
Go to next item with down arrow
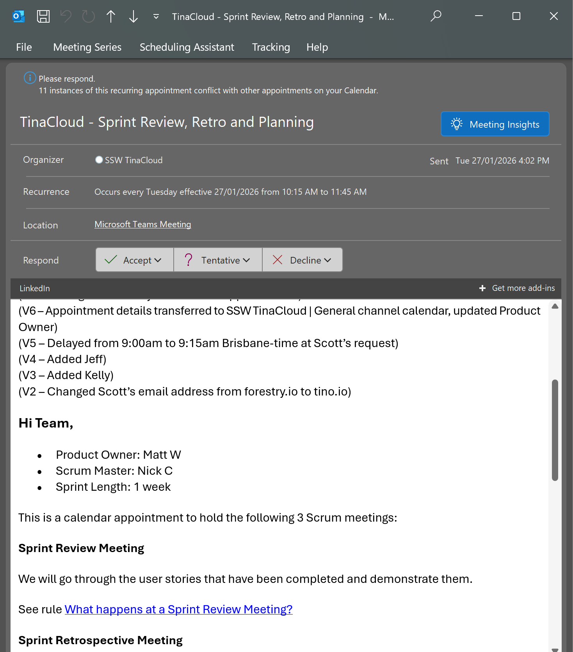coord(133,16)
